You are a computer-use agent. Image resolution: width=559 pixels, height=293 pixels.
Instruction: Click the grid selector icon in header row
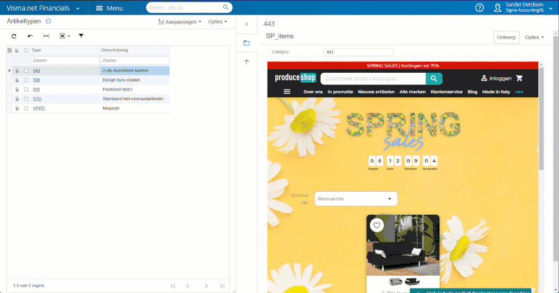click(10, 50)
